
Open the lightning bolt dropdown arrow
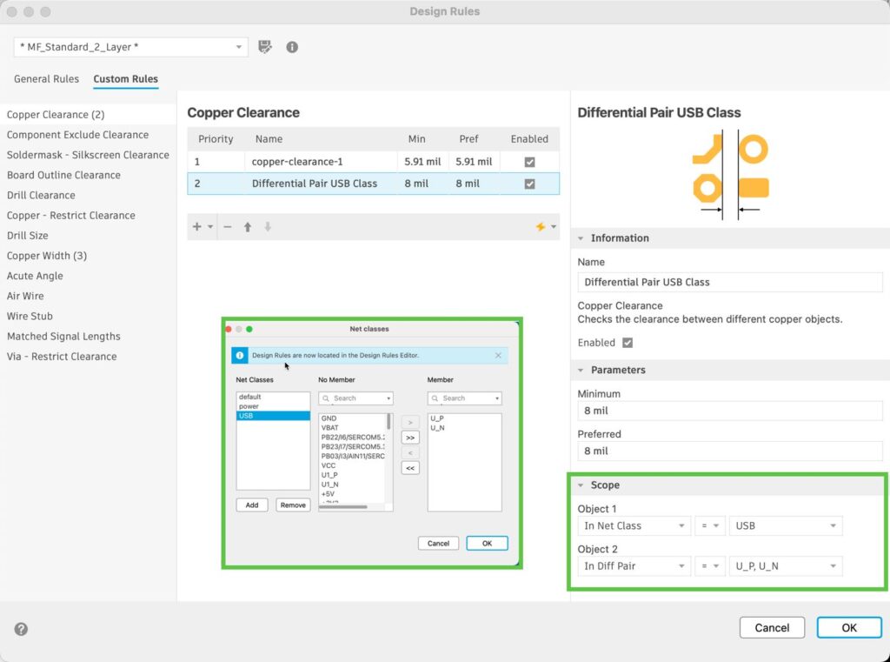coord(554,227)
